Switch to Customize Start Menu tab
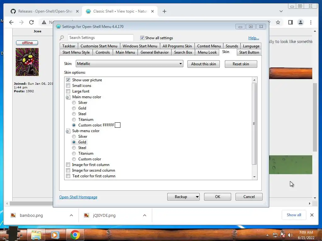The image size is (322, 241). tap(99, 46)
